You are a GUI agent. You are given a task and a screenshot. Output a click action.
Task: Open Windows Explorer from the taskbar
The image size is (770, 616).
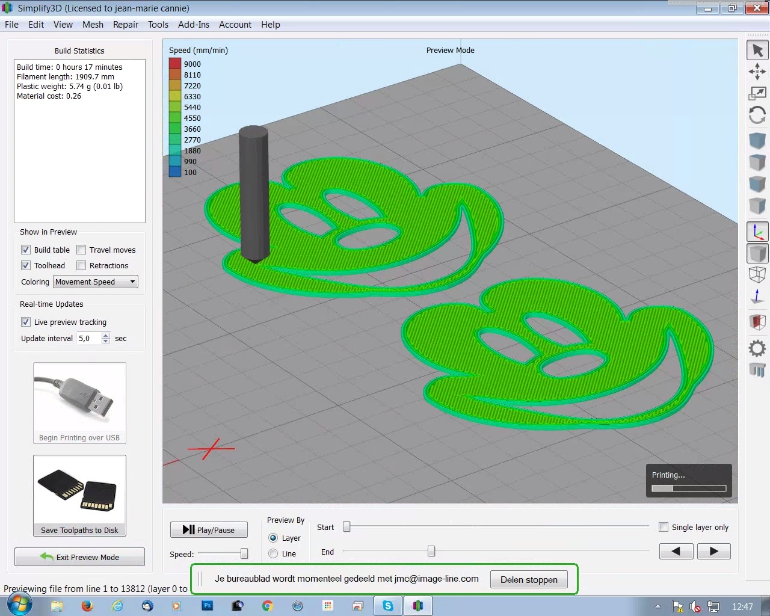57,606
